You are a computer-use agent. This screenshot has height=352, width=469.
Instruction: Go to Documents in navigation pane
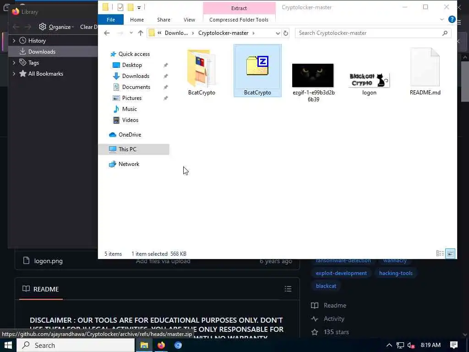(x=136, y=87)
